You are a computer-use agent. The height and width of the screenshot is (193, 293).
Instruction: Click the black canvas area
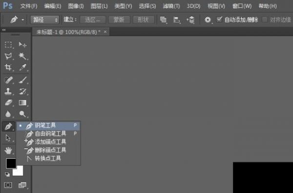263,177
